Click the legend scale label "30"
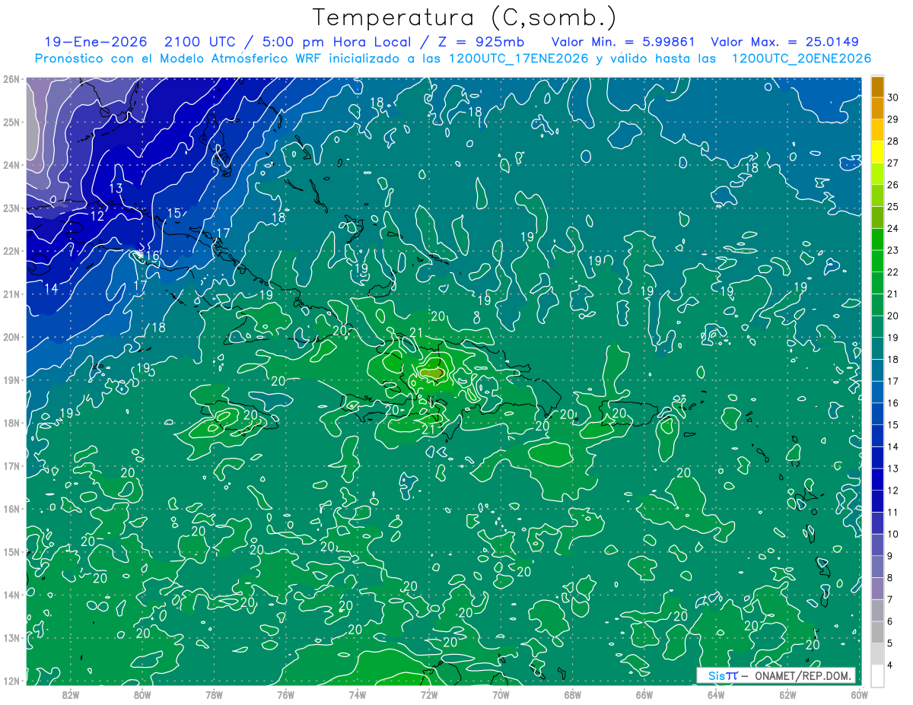This screenshot has width=913, height=705. pos(893,97)
